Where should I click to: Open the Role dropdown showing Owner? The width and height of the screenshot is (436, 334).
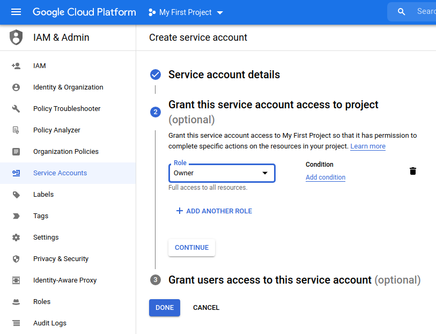(221, 173)
